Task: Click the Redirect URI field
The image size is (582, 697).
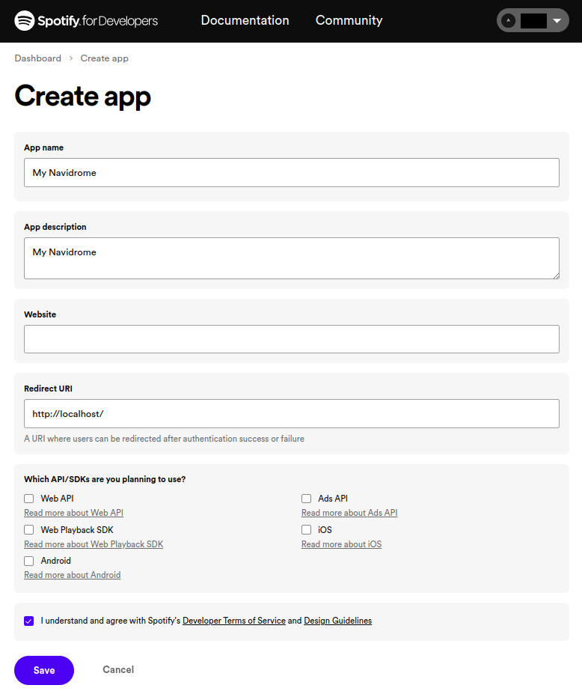Action: click(x=291, y=413)
